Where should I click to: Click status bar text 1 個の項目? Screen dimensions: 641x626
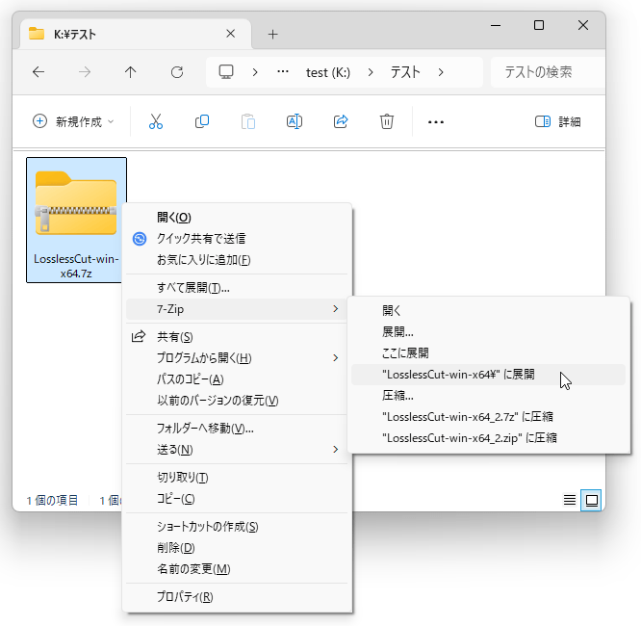[x=52, y=501]
